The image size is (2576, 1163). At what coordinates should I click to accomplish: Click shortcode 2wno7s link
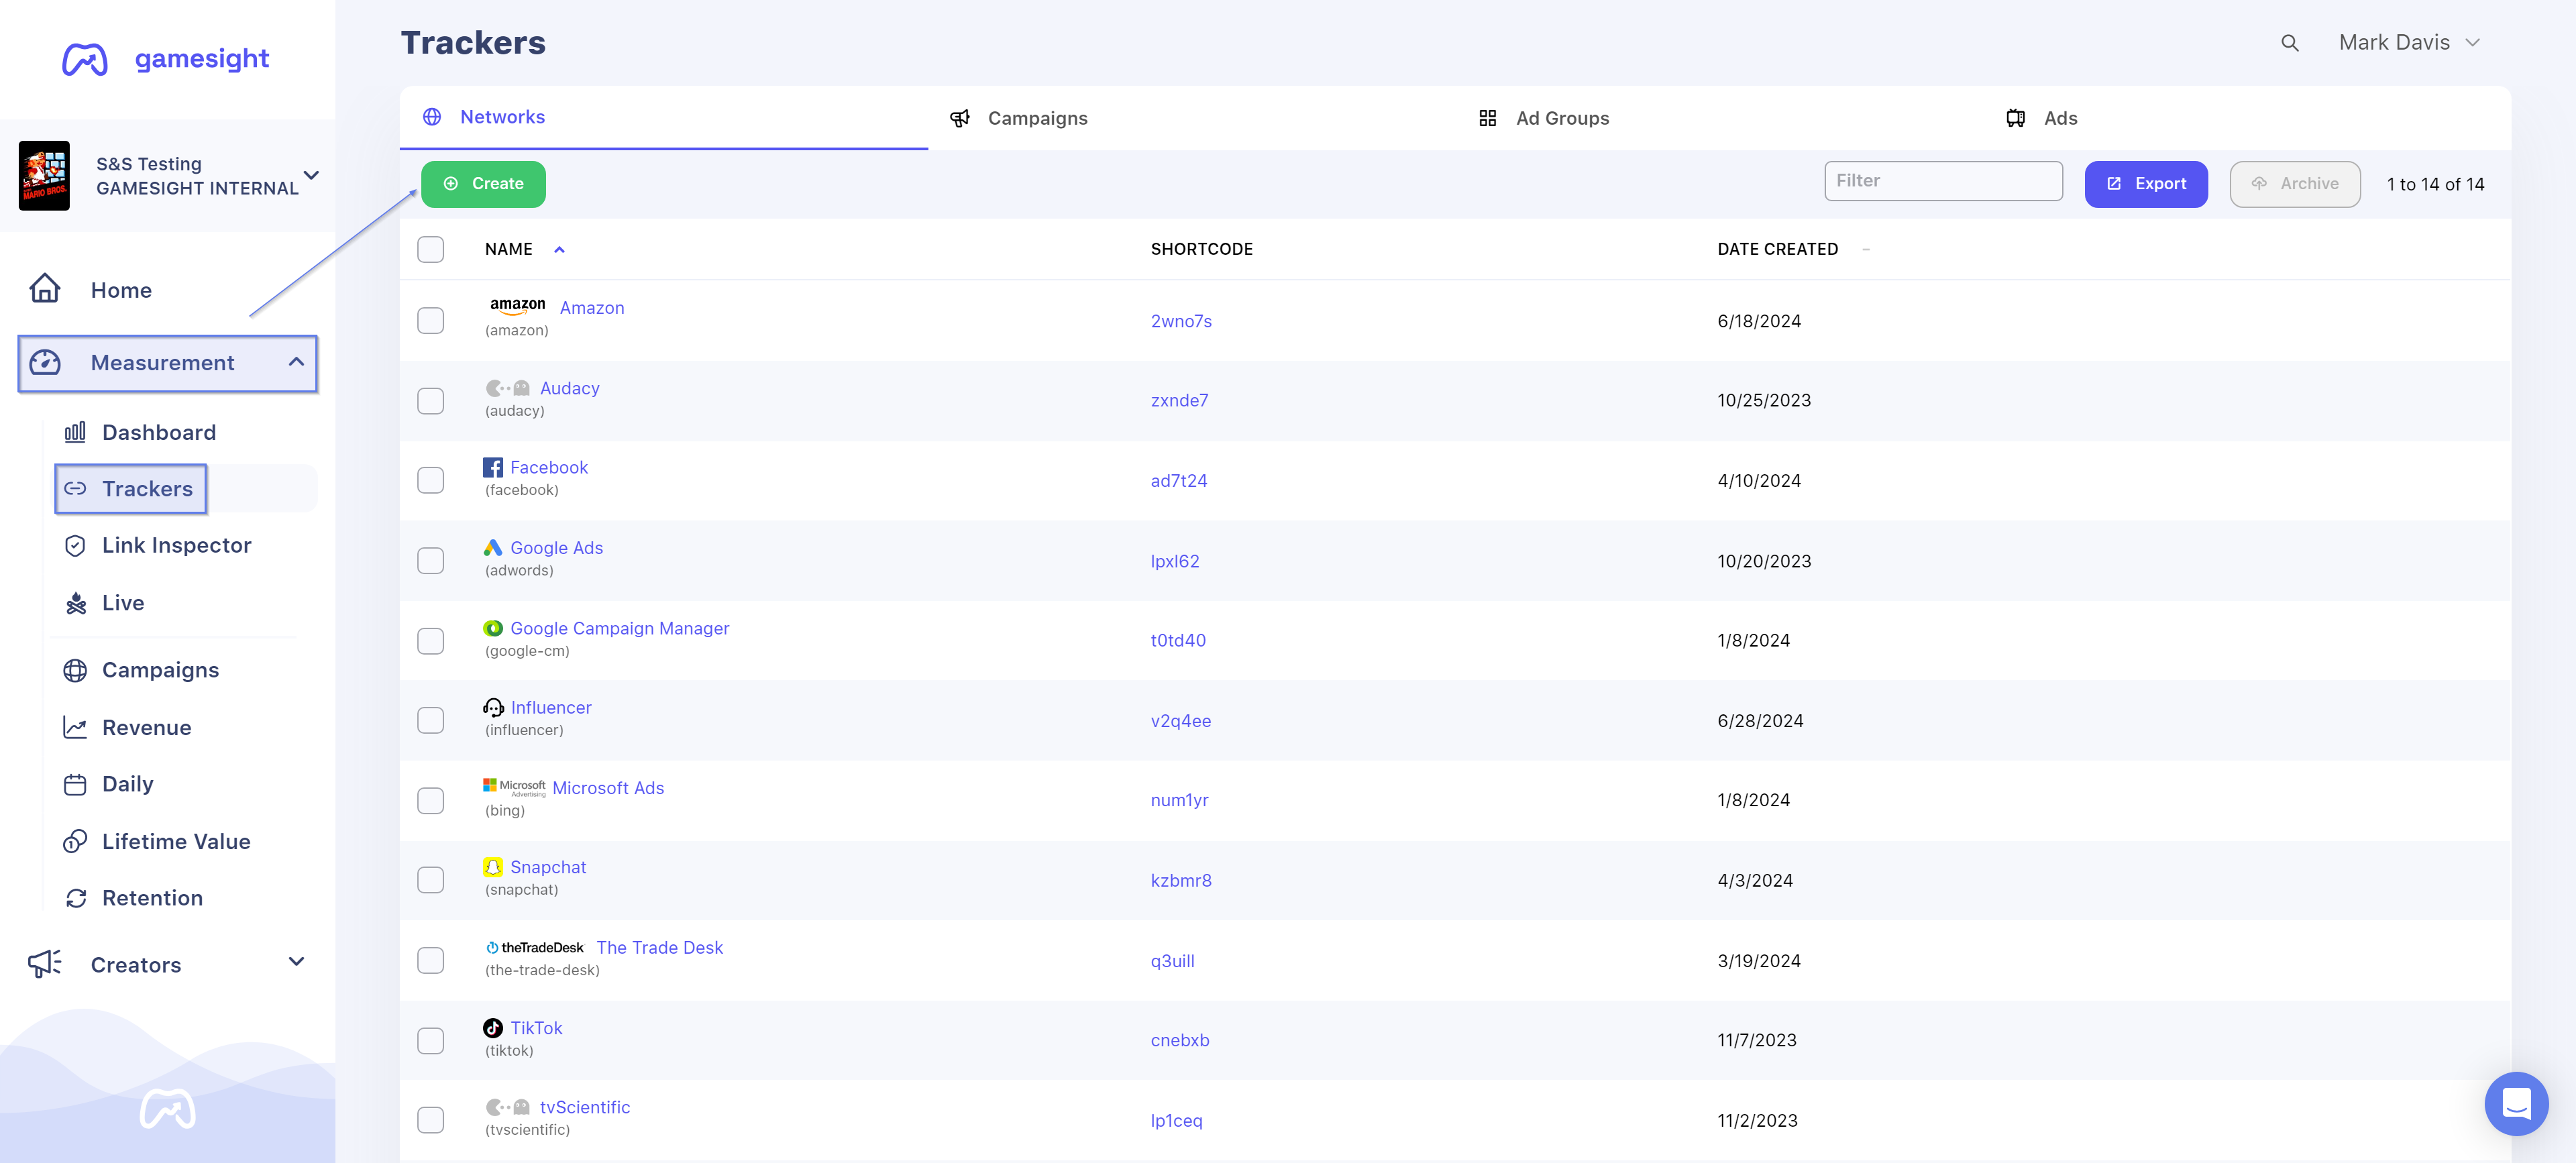tap(1180, 321)
